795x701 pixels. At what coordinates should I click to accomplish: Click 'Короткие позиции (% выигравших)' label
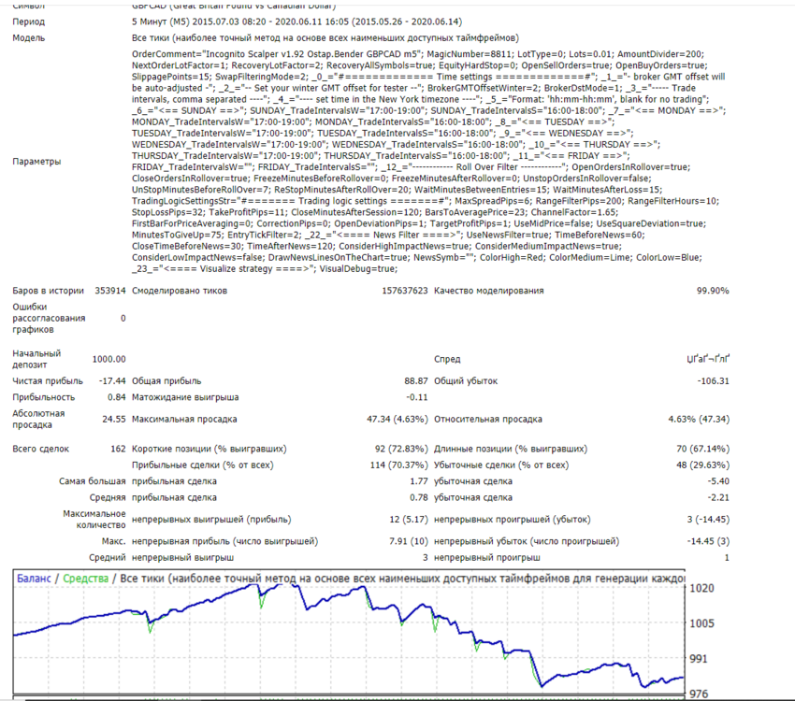[209, 449]
